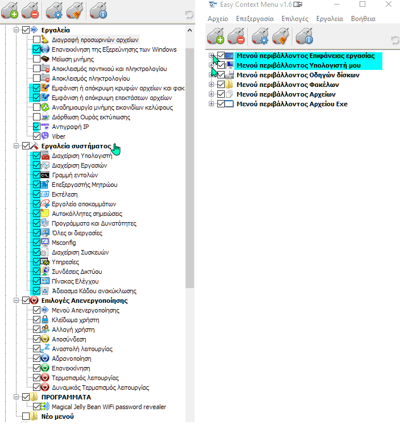
Task: Click the Αυτοκόλλητες σημειώσεις sticky note icon
Action: click(45, 214)
